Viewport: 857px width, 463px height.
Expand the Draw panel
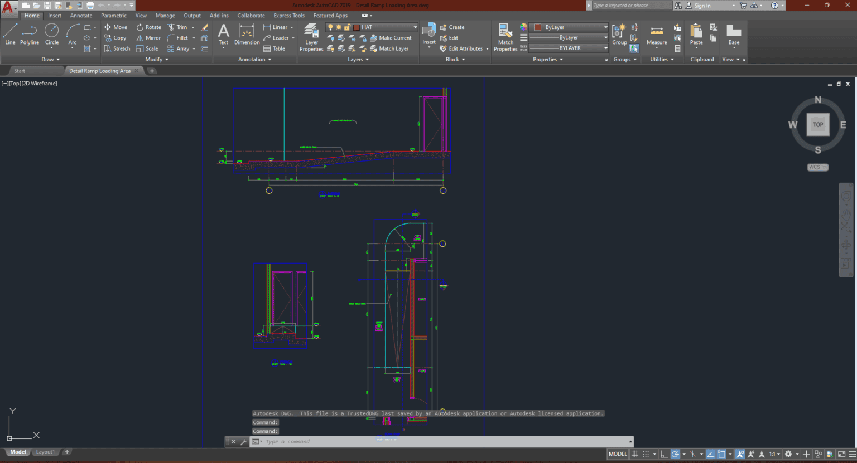pyautogui.click(x=57, y=59)
